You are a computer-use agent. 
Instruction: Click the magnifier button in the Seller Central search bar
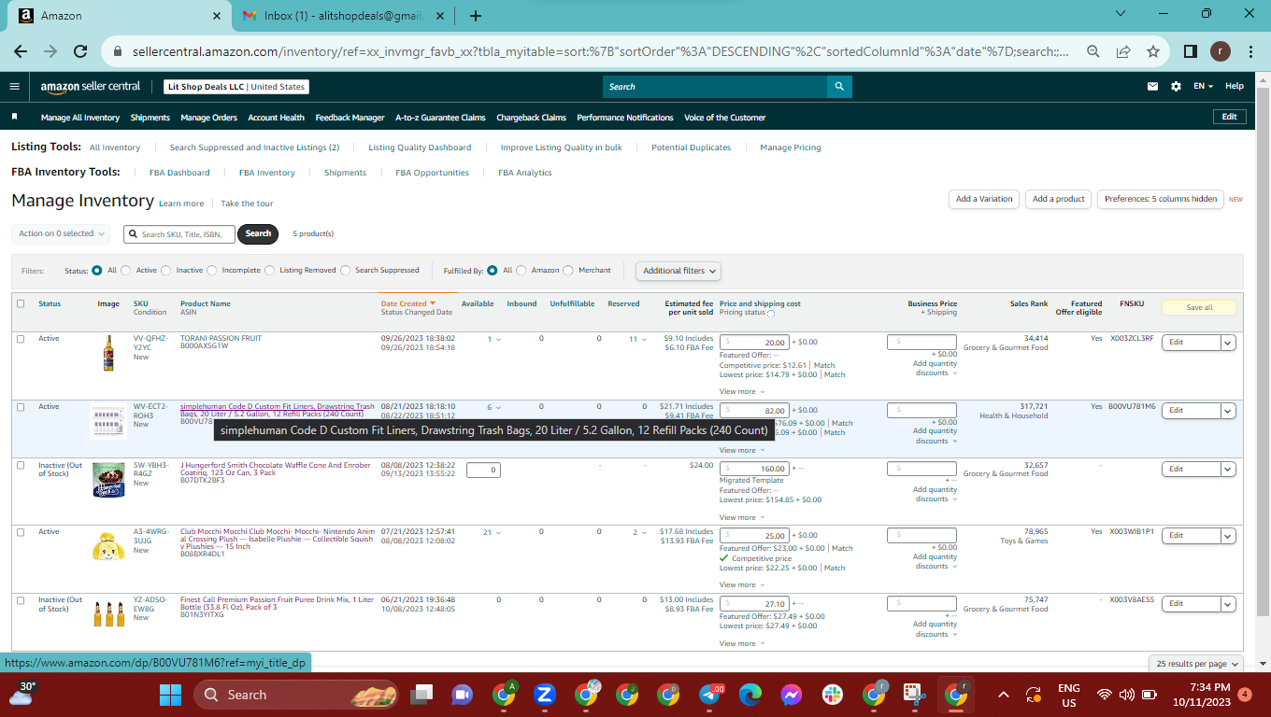pos(839,87)
